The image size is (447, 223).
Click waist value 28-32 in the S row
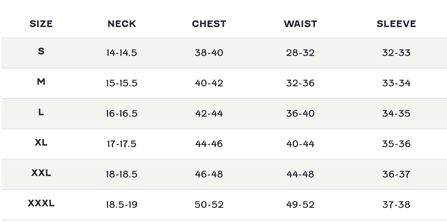point(300,53)
